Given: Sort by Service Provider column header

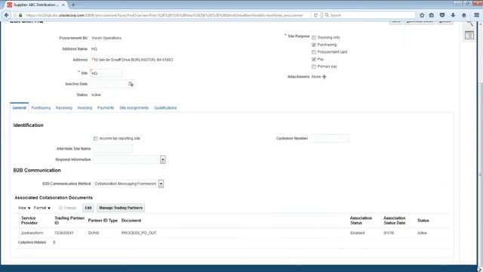Looking at the screenshot, I should pos(29,220).
